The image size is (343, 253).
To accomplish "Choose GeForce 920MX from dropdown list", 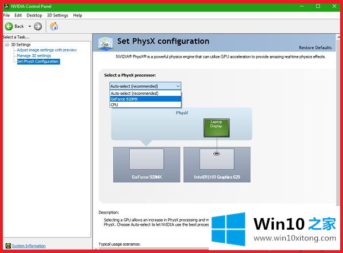I will pos(145,99).
